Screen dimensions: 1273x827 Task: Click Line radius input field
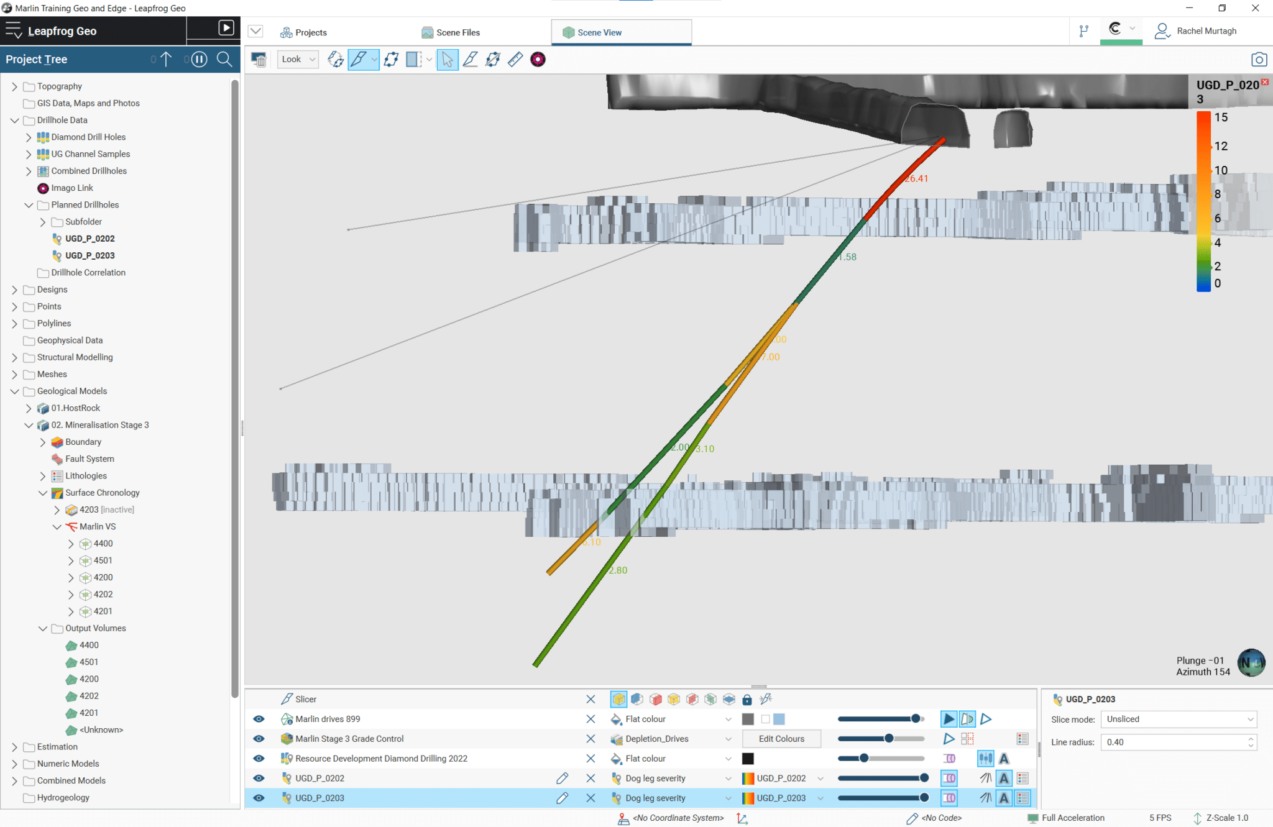tap(1179, 742)
